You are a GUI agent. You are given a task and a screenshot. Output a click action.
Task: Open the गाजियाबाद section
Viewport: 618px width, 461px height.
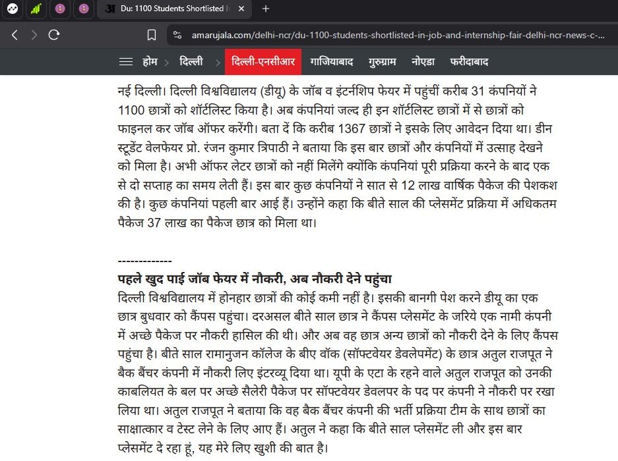pyautogui.click(x=332, y=62)
